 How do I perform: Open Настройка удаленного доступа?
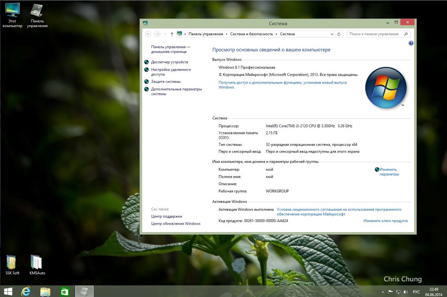171,72
